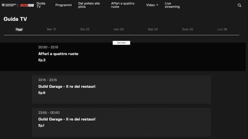Open Guild Garage Ep.6 programme title
This screenshot has width=248, height=139.
click(x=67, y=86)
